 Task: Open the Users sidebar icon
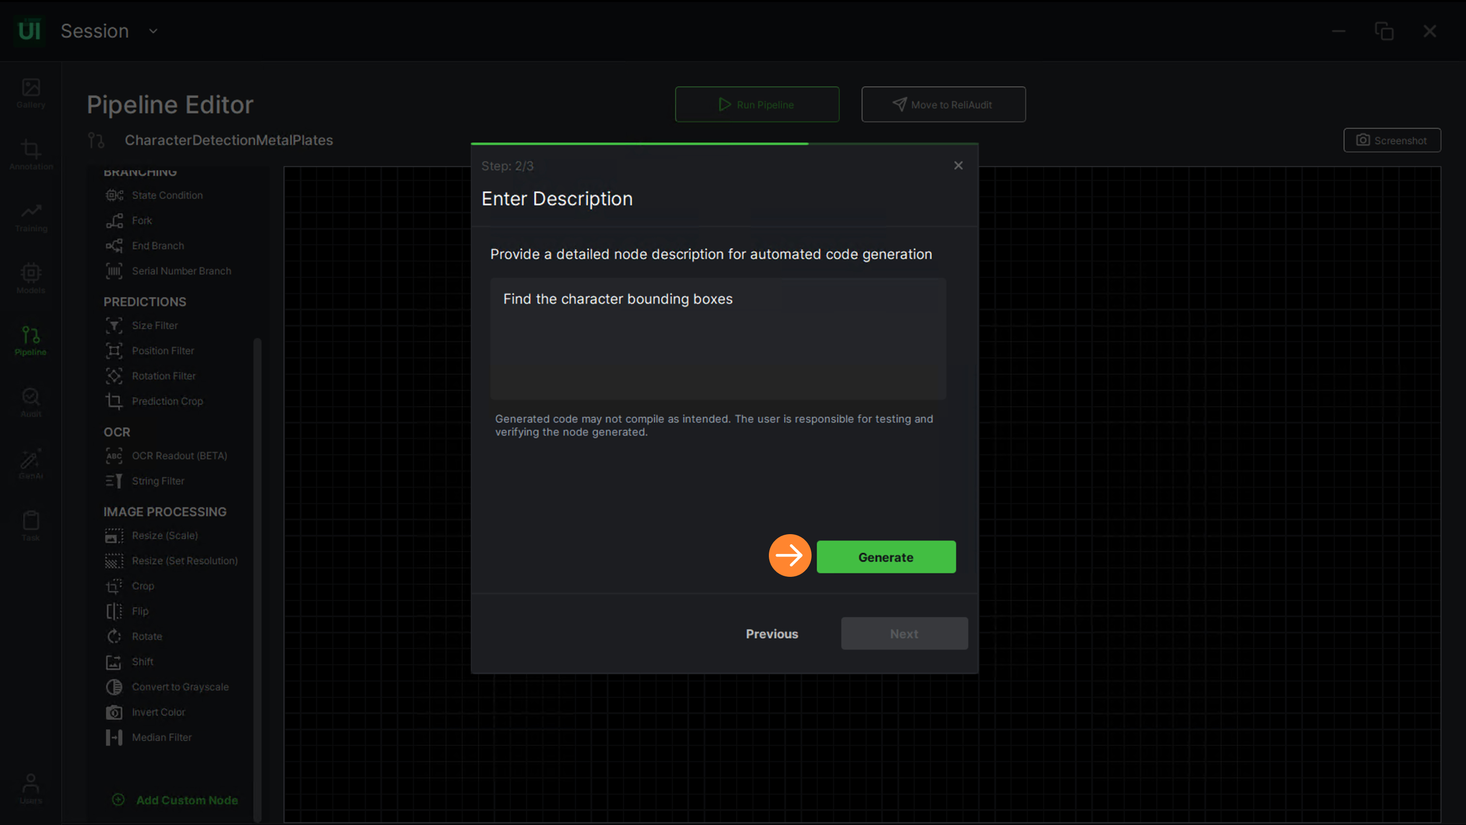pyautogui.click(x=31, y=789)
